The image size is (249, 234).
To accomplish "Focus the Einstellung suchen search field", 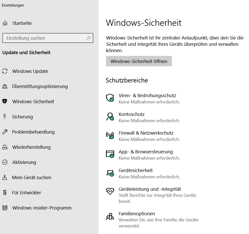I will click(x=48, y=38).
